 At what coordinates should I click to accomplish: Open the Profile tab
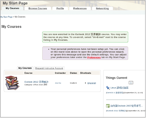60,8
